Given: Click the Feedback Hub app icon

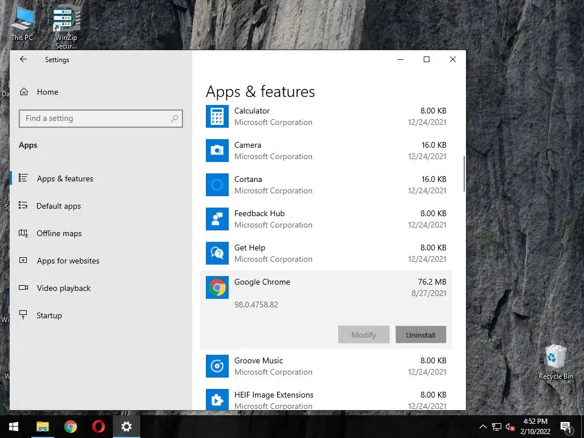Looking at the screenshot, I should (x=217, y=219).
